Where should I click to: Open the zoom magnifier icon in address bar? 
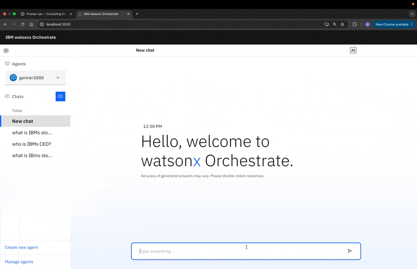(335, 24)
